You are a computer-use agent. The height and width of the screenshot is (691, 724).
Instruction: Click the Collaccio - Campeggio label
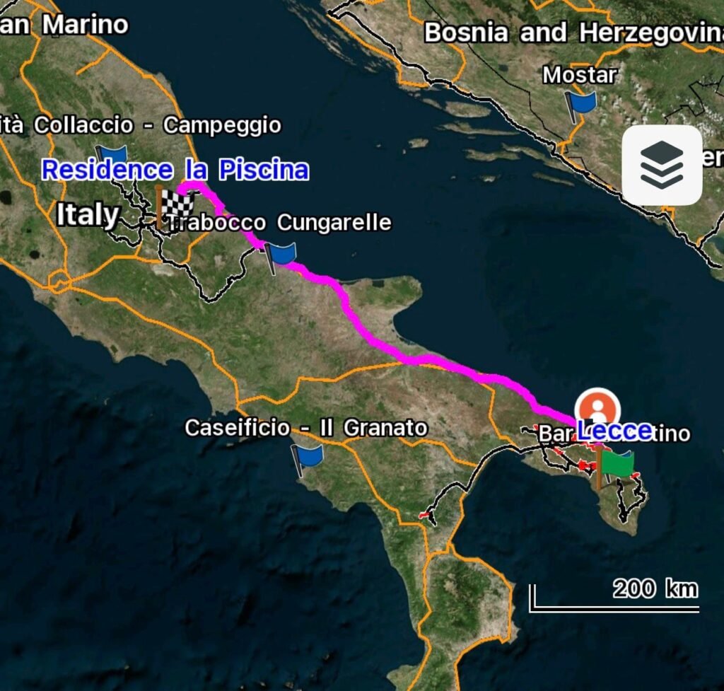(x=141, y=125)
